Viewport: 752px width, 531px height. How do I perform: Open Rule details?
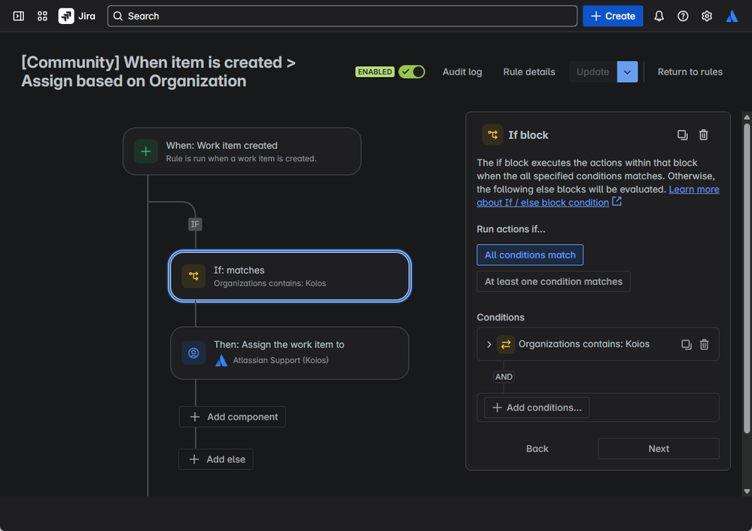click(529, 72)
